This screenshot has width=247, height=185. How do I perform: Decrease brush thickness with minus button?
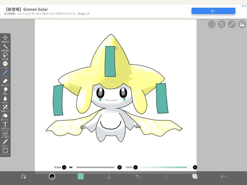[x=64, y=167]
